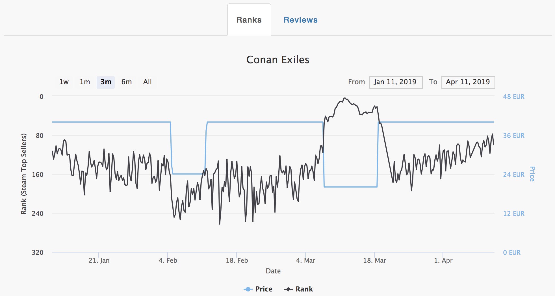The height and width of the screenshot is (296, 555).
Task: Edit the To date field
Action: click(468, 82)
